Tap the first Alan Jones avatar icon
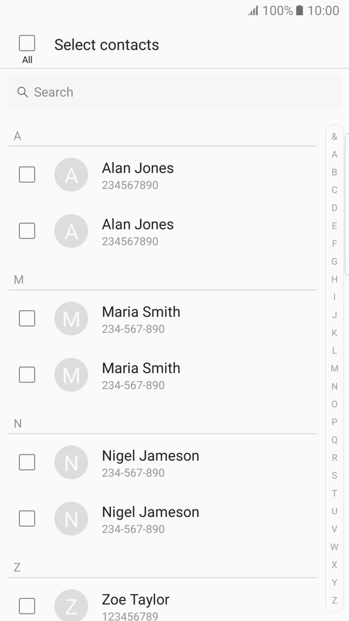This screenshot has width=349, height=621. coord(71,175)
